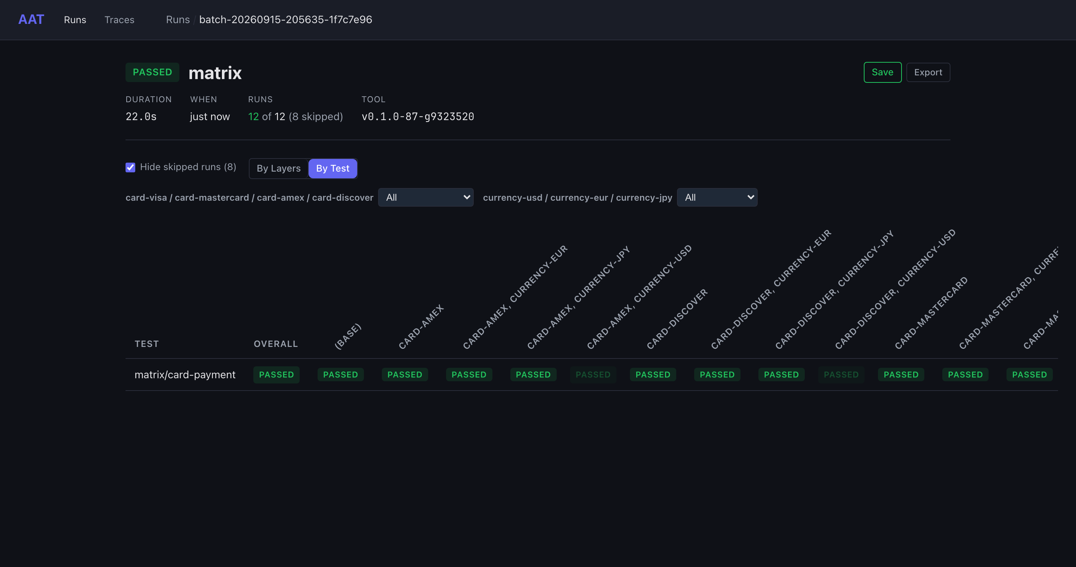
Task: Click card-visa / card-mastercard filter label
Action: pyautogui.click(x=249, y=198)
